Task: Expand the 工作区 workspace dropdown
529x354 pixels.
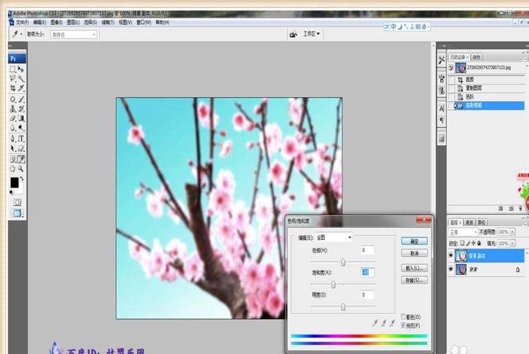Action: [311, 34]
